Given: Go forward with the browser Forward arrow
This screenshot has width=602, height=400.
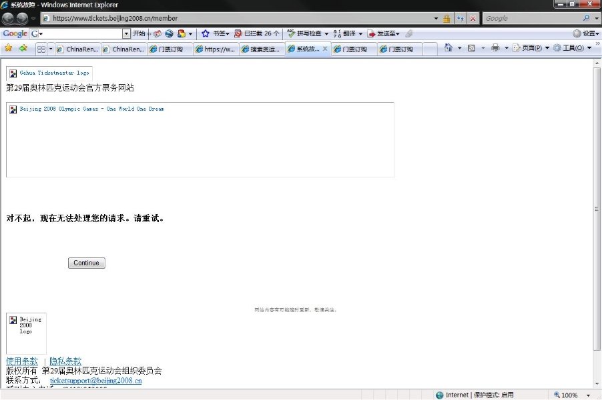Looking at the screenshot, I should point(22,18).
